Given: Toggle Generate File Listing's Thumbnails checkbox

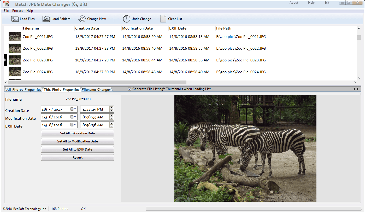Looking at the screenshot, I should coord(130,89).
